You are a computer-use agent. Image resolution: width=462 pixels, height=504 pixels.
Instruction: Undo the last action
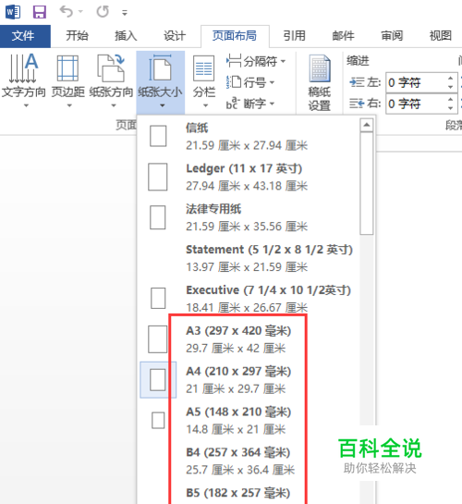(x=67, y=12)
